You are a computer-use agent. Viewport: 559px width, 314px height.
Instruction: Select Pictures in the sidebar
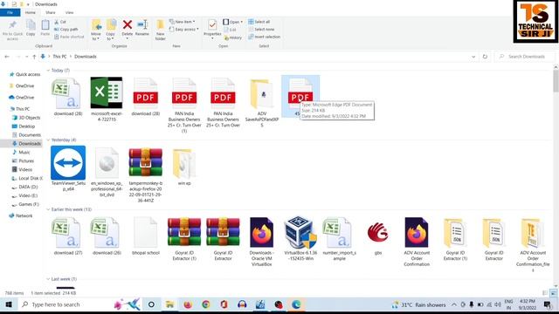click(23, 160)
